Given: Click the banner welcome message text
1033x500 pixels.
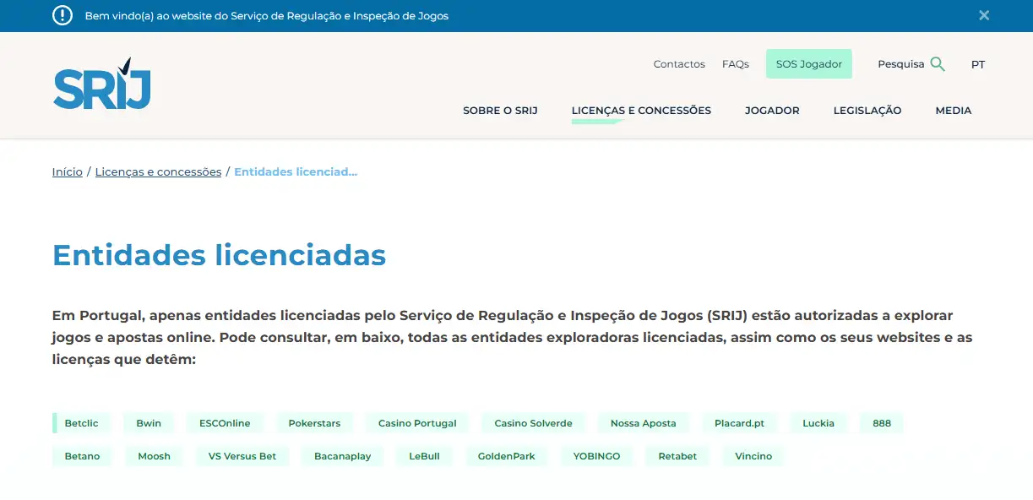Looking at the screenshot, I should click(267, 16).
